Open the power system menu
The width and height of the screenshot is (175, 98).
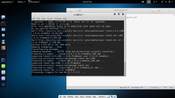click(171, 2)
